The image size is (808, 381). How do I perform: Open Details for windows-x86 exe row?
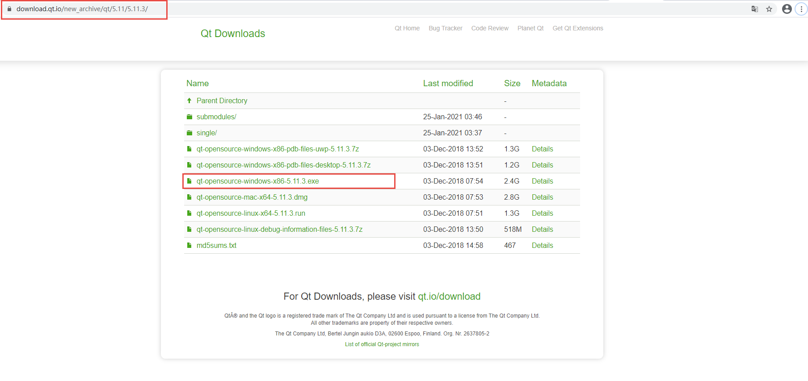(x=543, y=181)
